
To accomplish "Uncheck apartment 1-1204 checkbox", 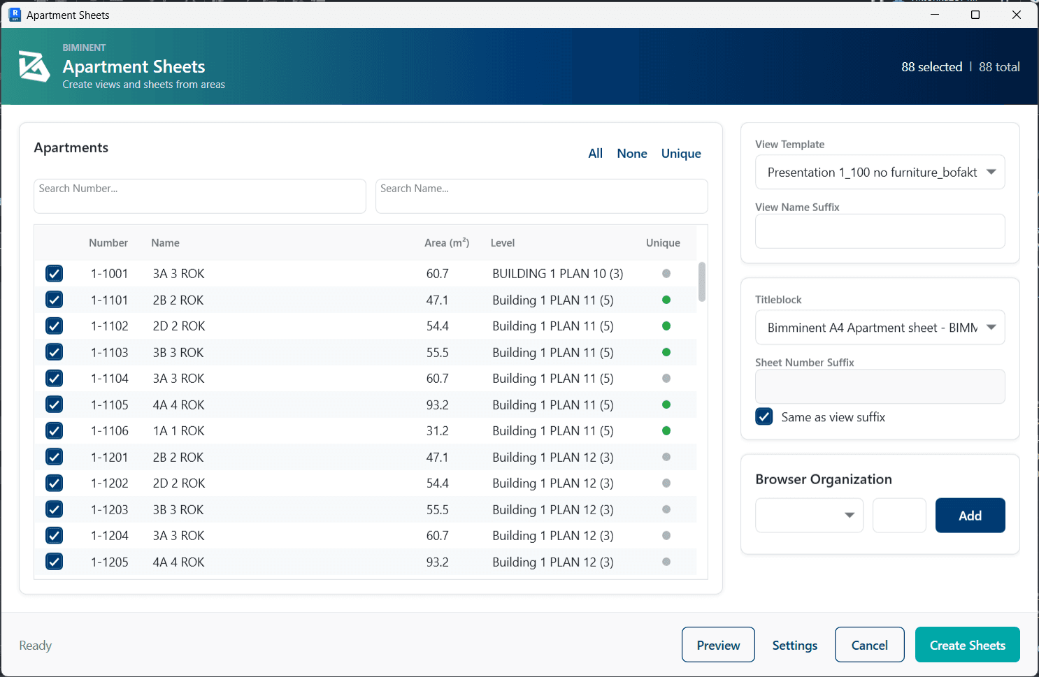I will coord(54,535).
